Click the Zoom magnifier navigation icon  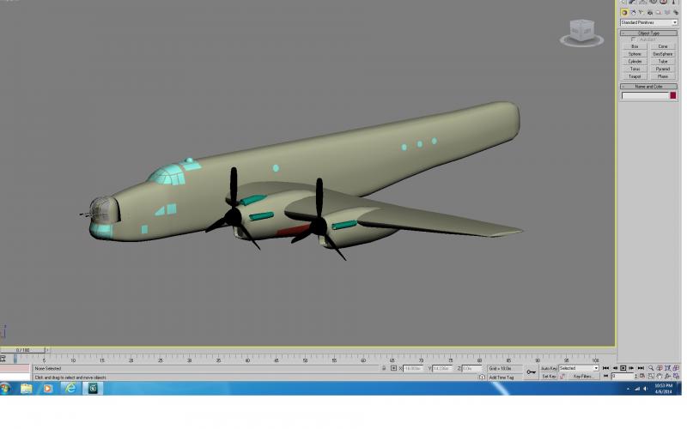coord(651,368)
